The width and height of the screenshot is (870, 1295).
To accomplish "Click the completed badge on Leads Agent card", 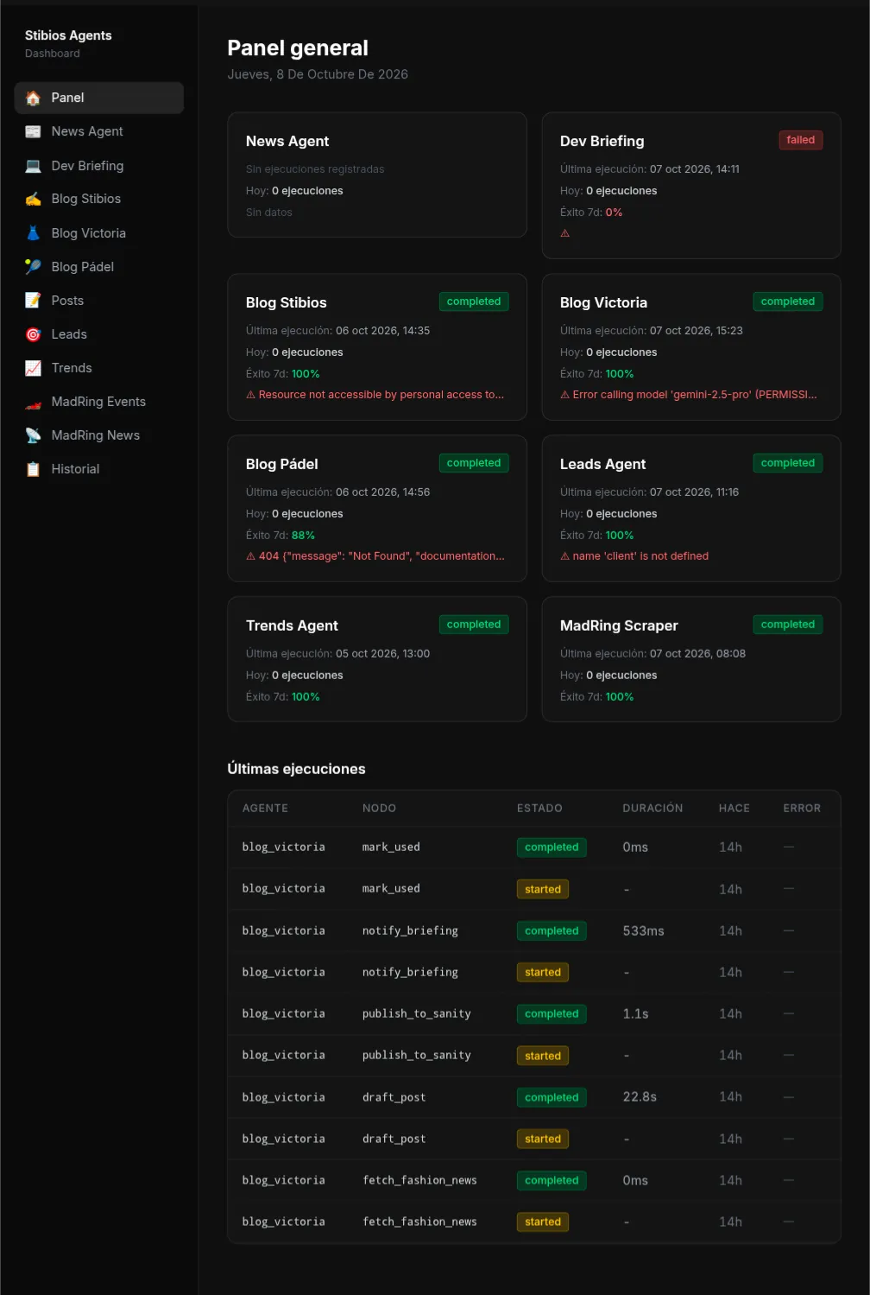I will [x=788, y=463].
